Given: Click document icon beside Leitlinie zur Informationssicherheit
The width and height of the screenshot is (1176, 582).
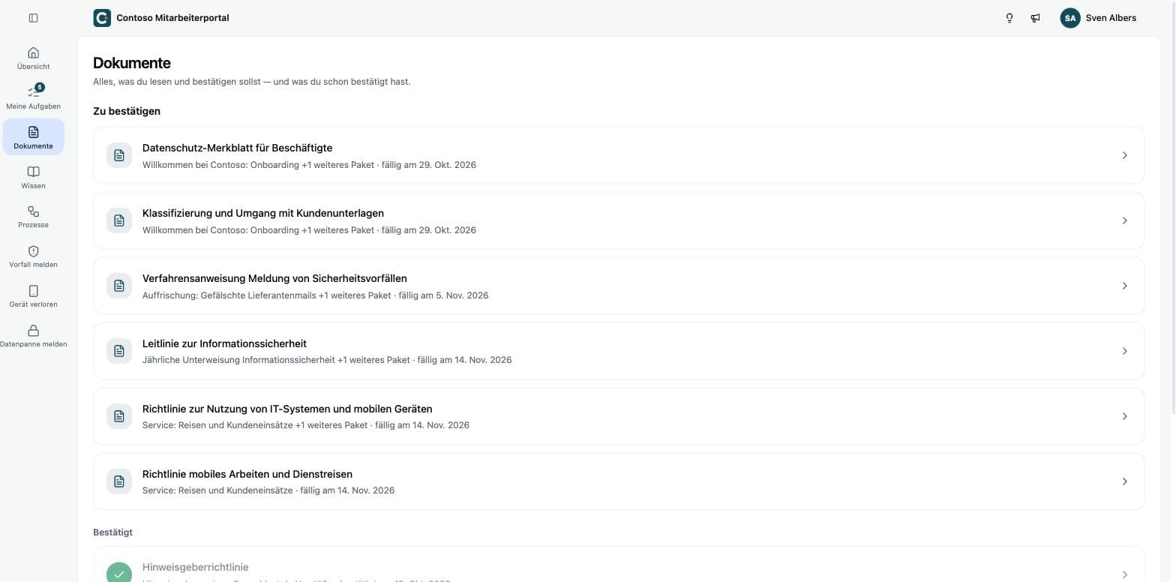Looking at the screenshot, I should [x=118, y=351].
